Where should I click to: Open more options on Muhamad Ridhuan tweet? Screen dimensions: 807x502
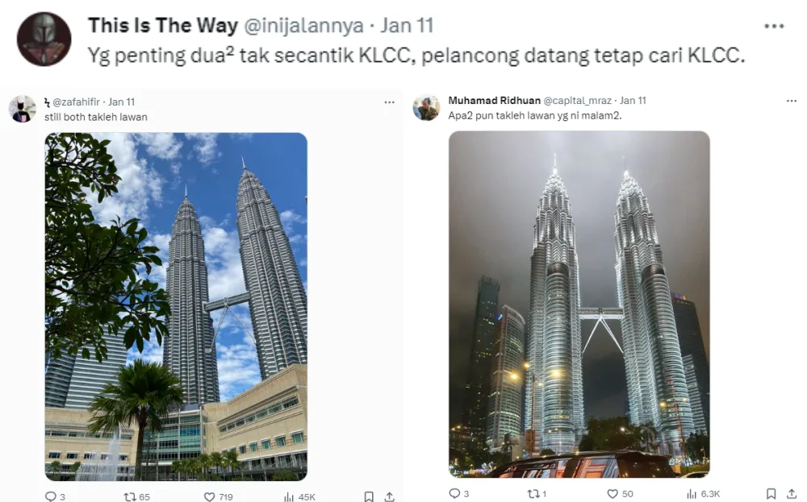coord(792,101)
